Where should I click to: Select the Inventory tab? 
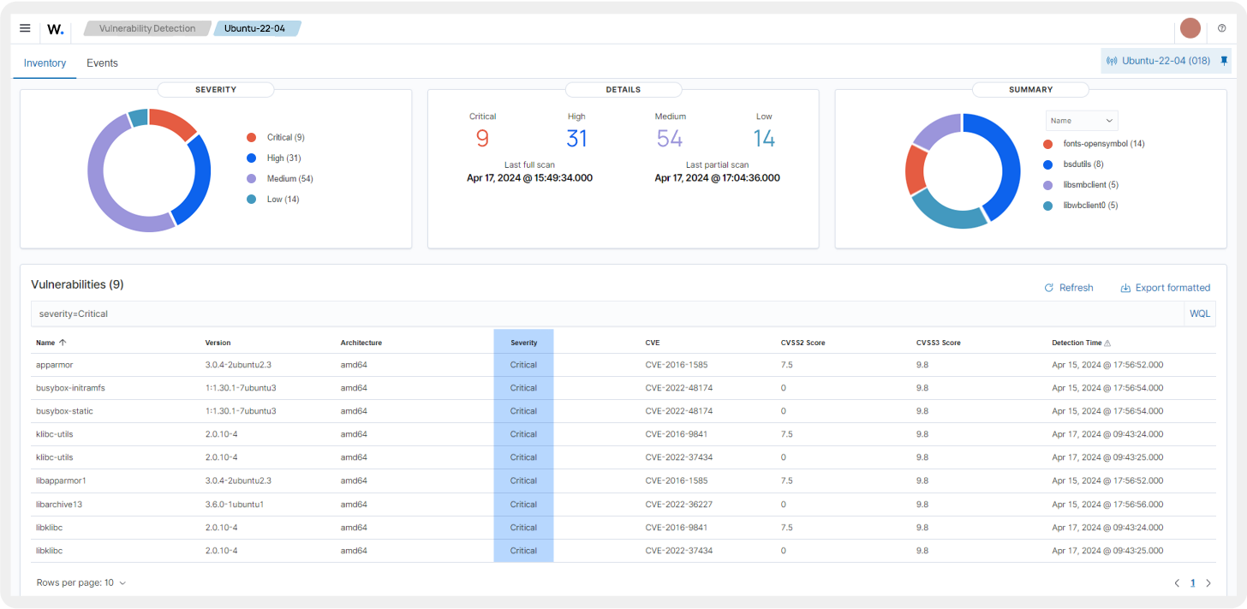pyautogui.click(x=45, y=63)
